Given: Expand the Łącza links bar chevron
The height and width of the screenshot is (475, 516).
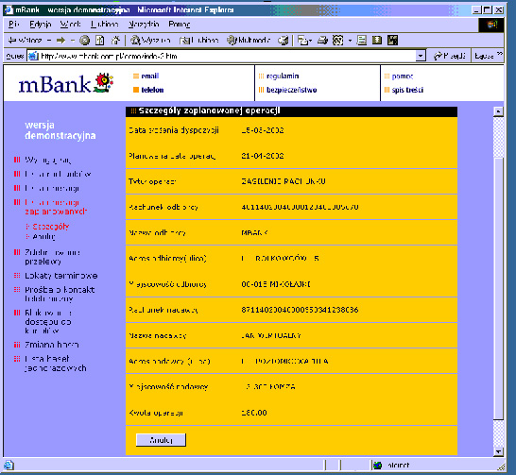Looking at the screenshot, I should 500,54.
